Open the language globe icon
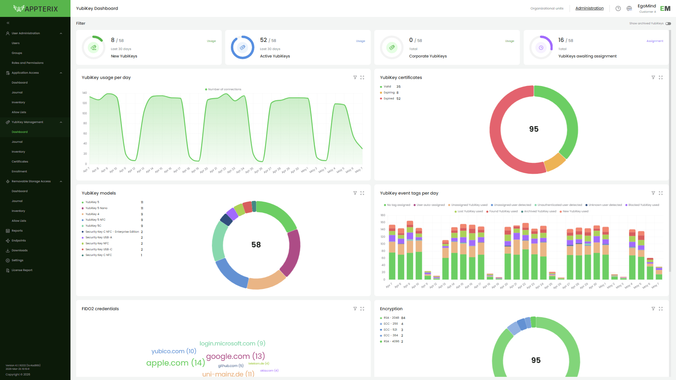 point(629,8)
